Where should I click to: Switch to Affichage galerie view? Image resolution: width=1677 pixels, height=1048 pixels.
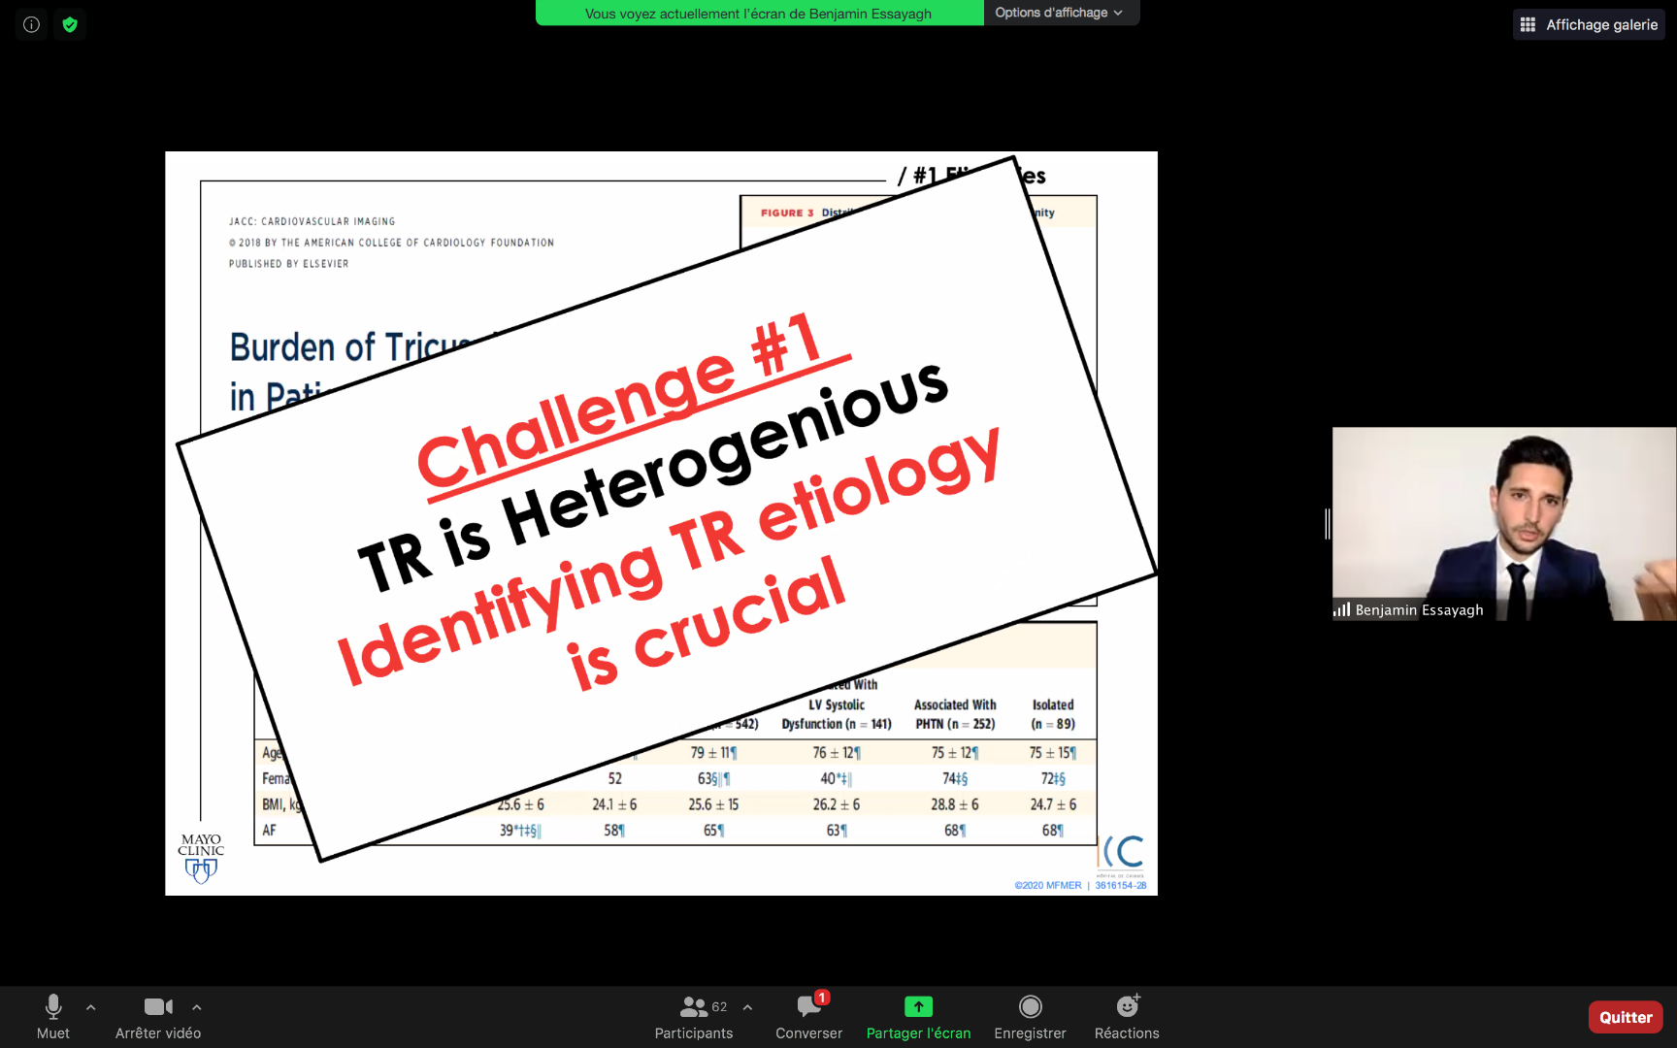tap(1589, 24)
